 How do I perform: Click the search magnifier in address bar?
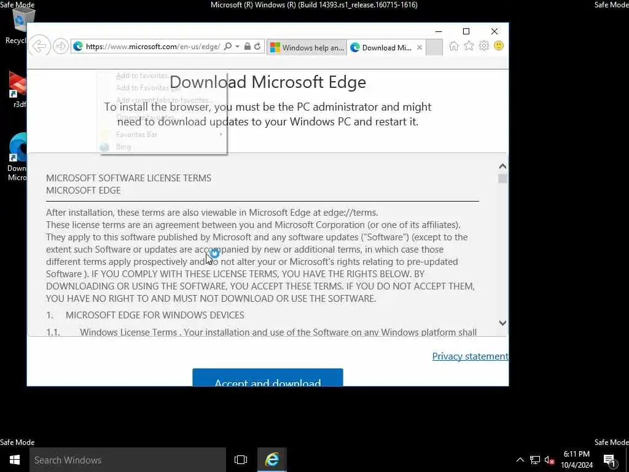(x=227, y=46)
